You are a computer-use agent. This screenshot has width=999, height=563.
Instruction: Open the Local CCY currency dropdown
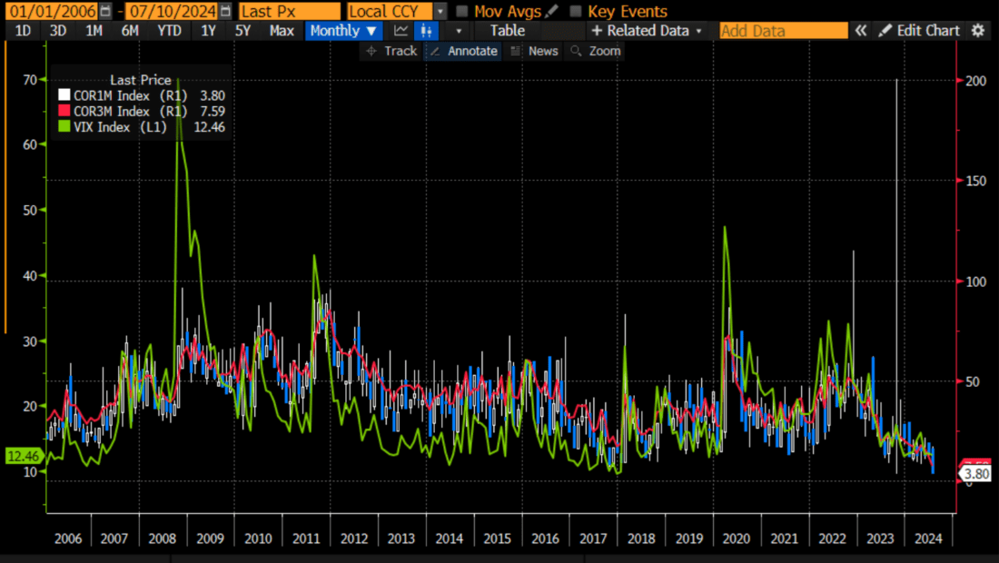coord(440,11)
